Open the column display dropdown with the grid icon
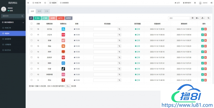214x108 pixels. (x=197, y=18)
